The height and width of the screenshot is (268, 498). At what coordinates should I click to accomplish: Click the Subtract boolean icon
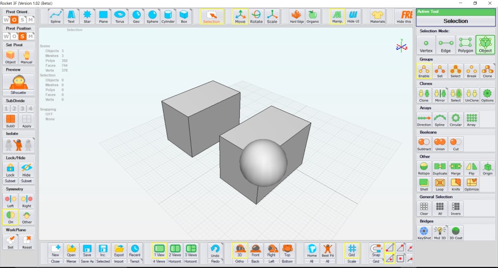click(x=424, y=144)
